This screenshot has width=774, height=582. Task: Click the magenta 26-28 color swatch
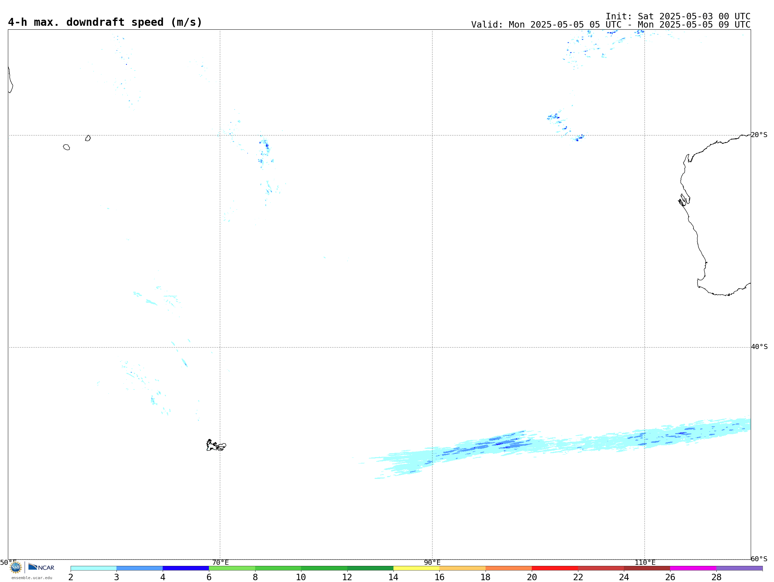693,568
